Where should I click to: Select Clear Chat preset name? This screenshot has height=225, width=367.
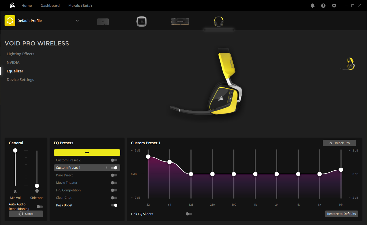(x=64, y=198)
